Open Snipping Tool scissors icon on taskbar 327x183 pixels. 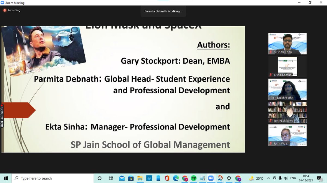coord(220,178)
